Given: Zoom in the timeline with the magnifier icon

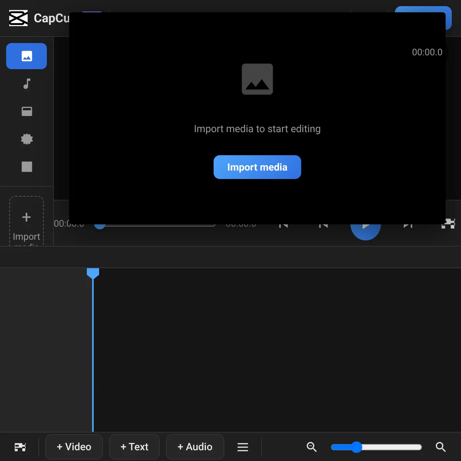Looking at the screenshot, I should pos(441,447).
